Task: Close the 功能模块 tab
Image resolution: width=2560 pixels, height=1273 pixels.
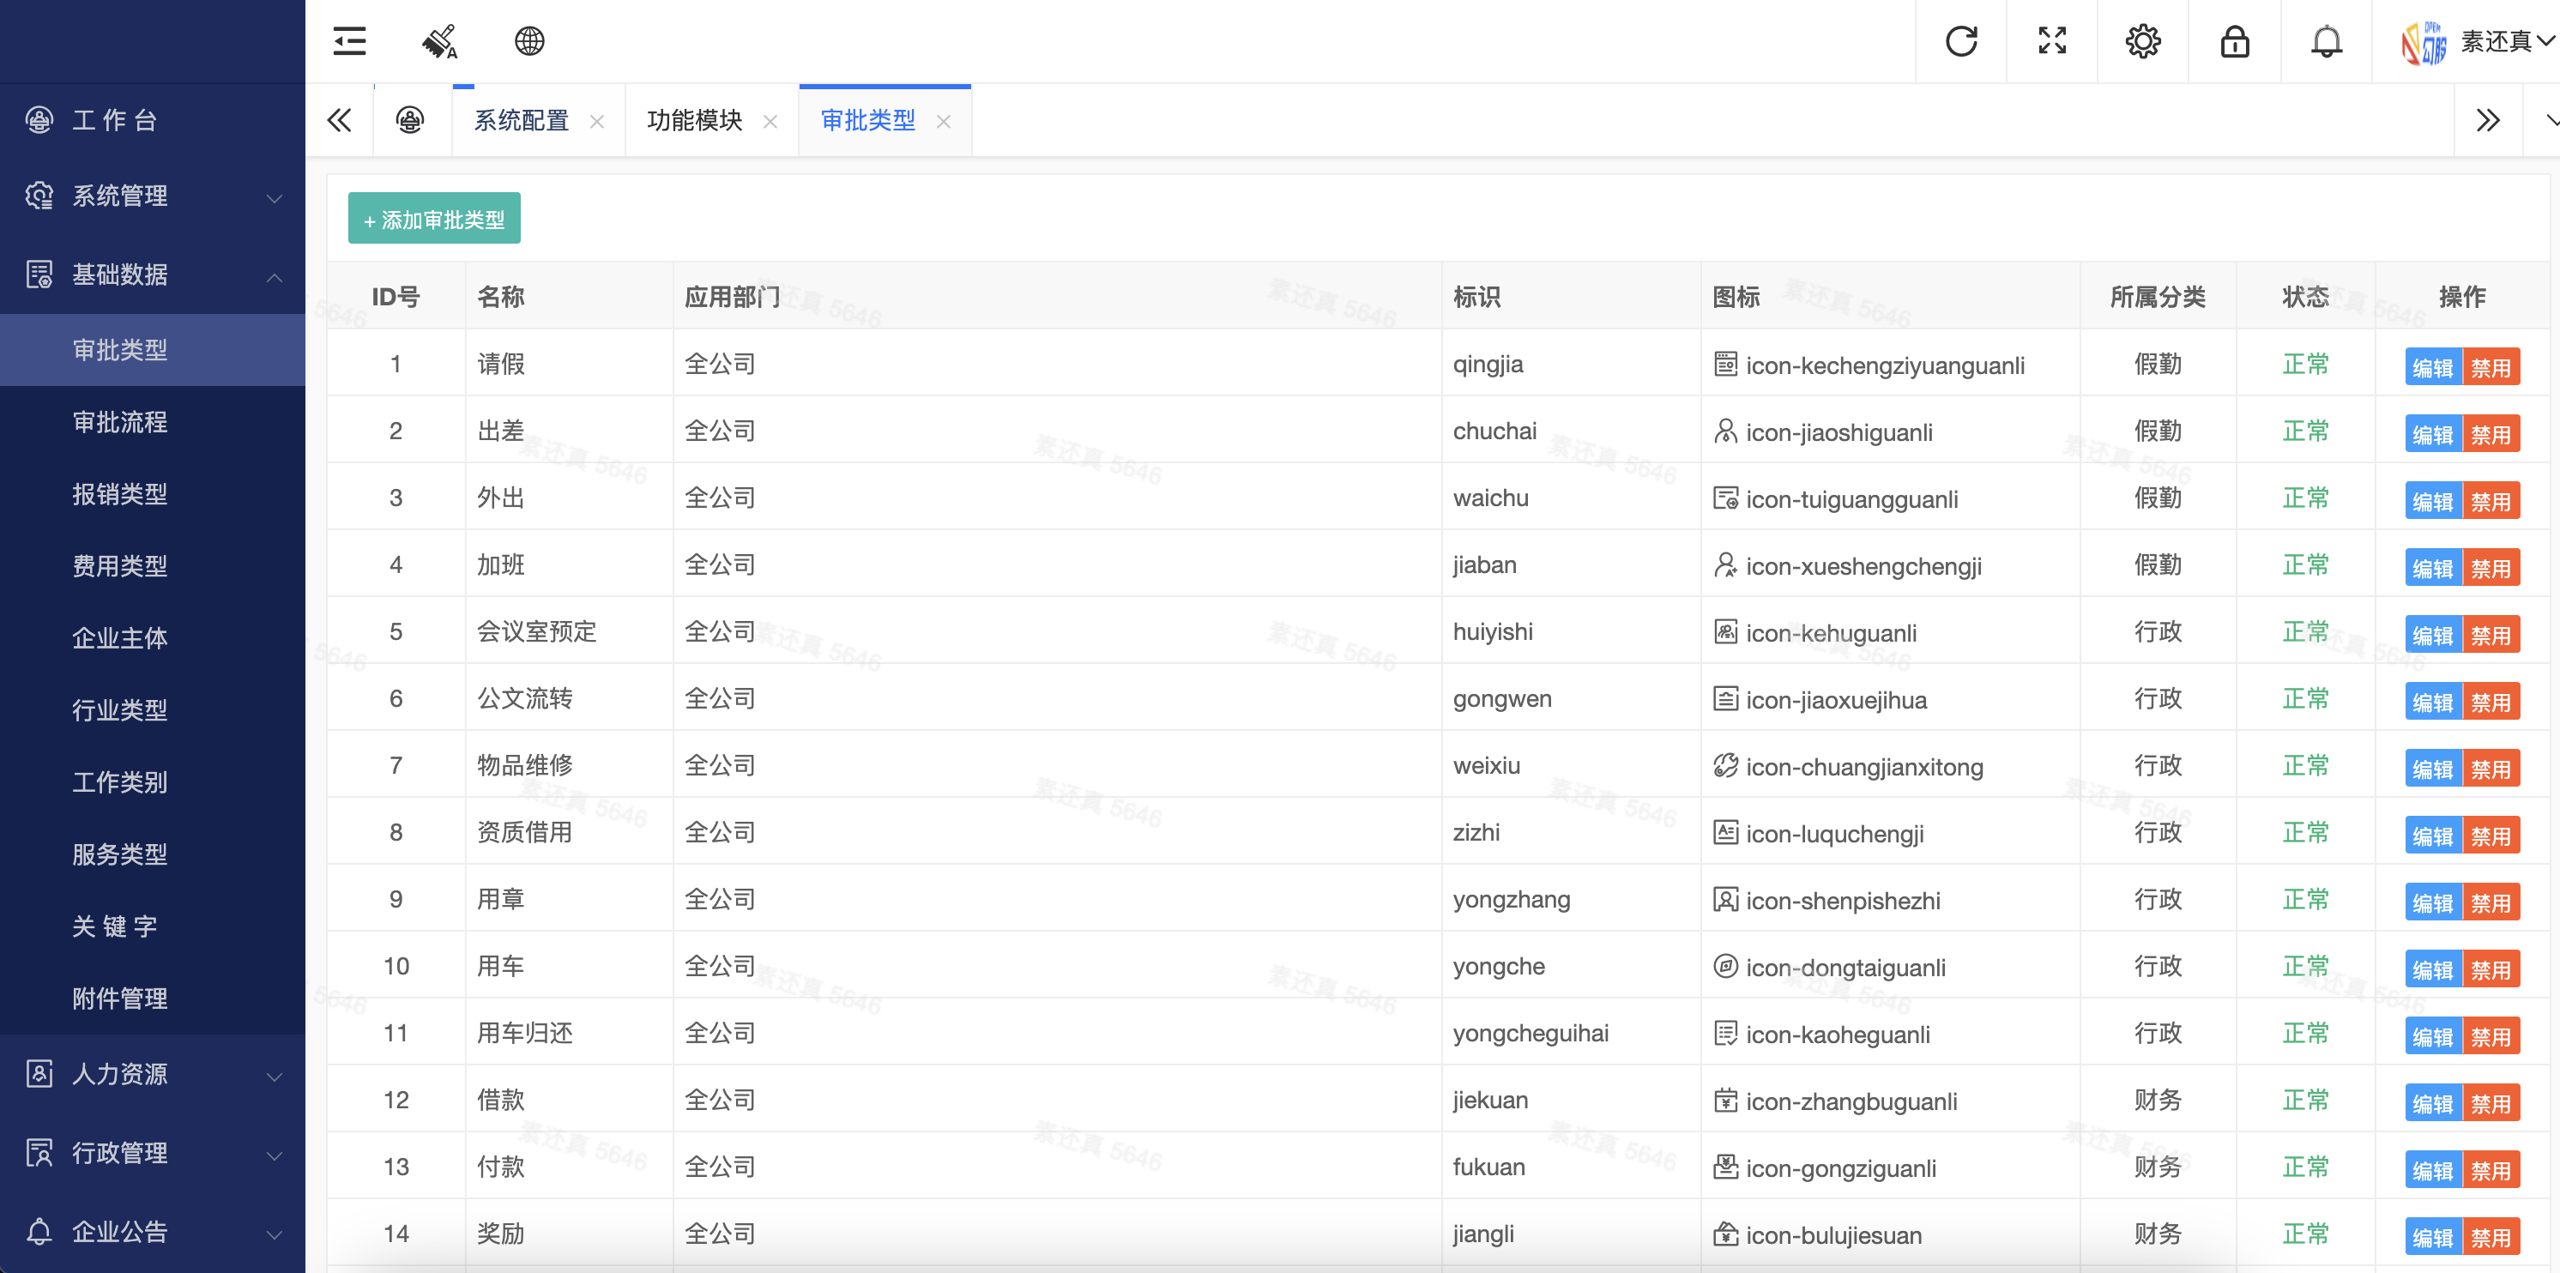Action: (x=770, y=121)
